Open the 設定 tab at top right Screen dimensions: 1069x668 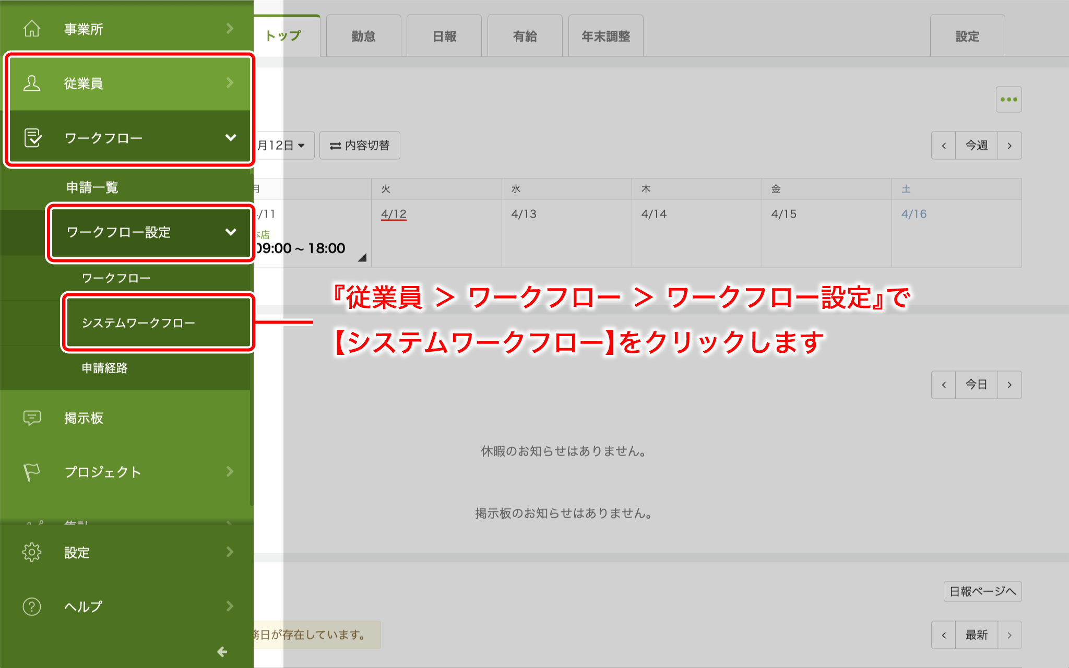pyautogui.click(x=967, y=36)
